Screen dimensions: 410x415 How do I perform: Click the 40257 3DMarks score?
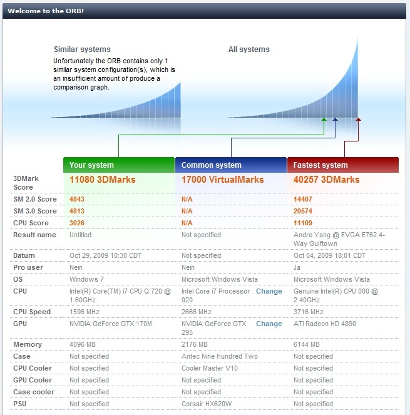tap(326, 180)
